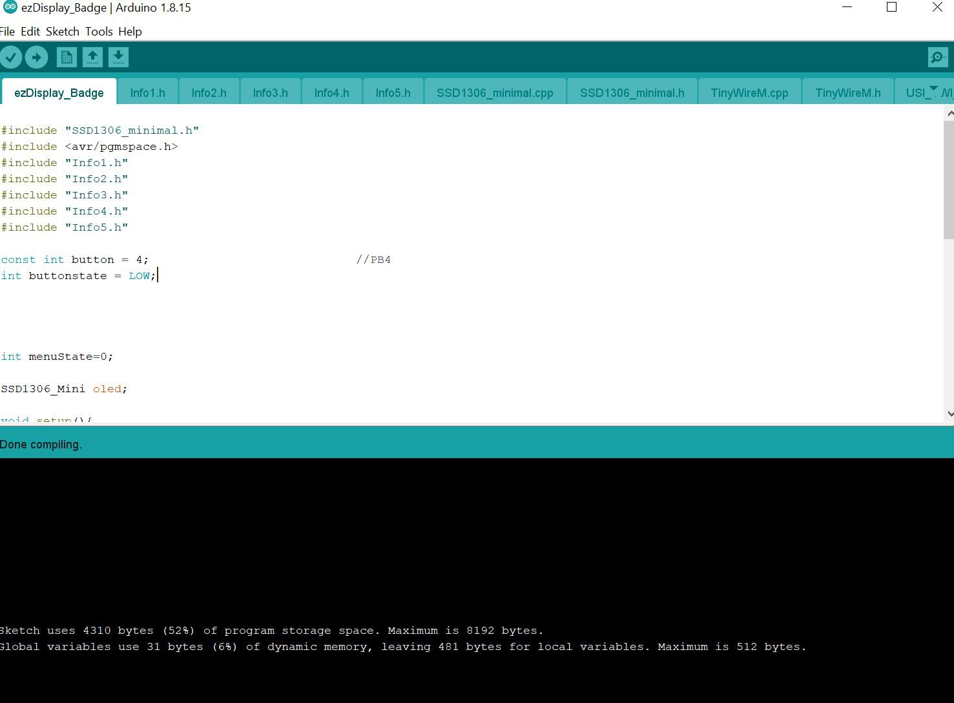
Task: Switch to the Info1.h tab
Action: pos(147,92)
